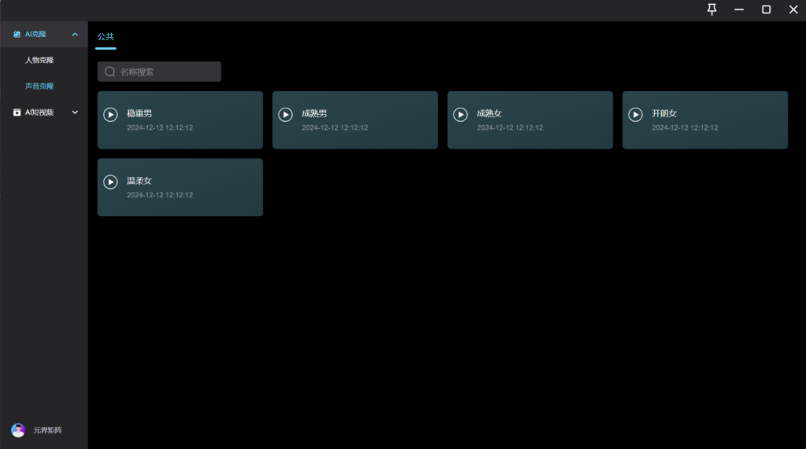Play the 开朗女 voice sample
Screen dimensions: 806x449
pos(635,115)
